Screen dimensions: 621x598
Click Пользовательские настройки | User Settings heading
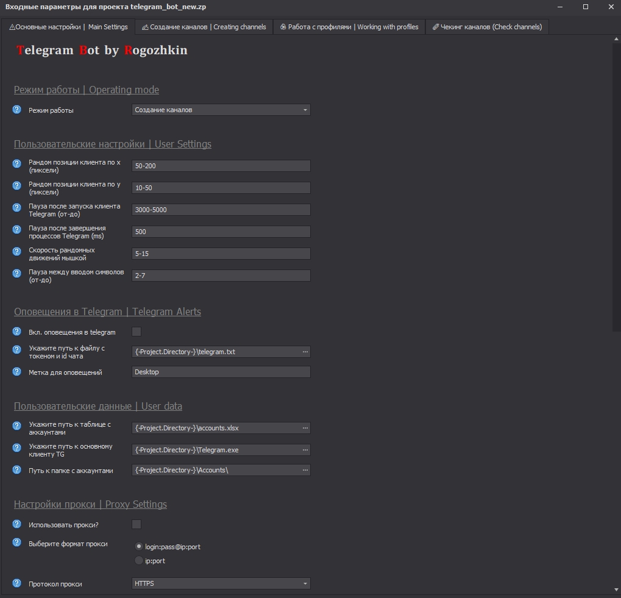[x=113, y=144]
